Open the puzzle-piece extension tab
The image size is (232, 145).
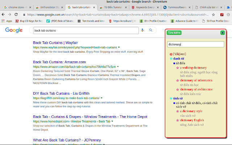(228, 7)
